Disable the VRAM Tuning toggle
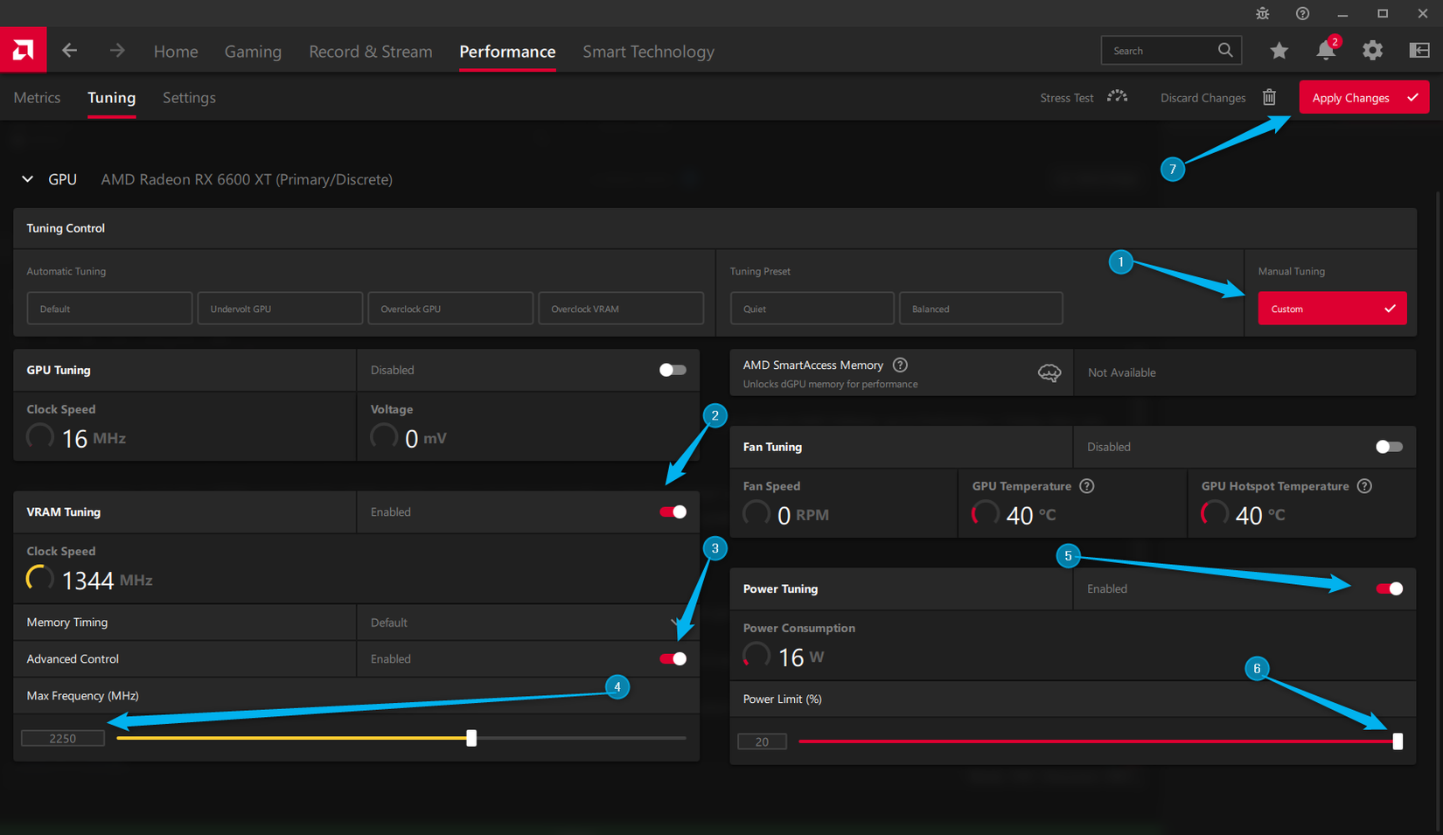Screen dimensions: 1443x835 pyautogui.click(x=672, y=512)
